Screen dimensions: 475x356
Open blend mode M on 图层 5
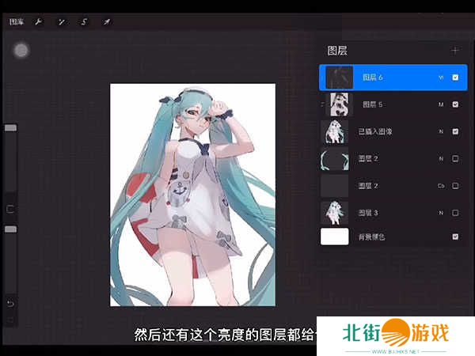[x=441, y=104]
